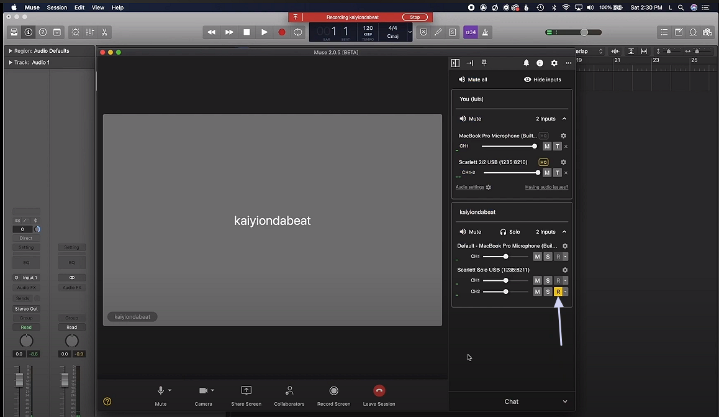Expand the Chat panel chevron
The image size is (719, 417).
point(565,401)
